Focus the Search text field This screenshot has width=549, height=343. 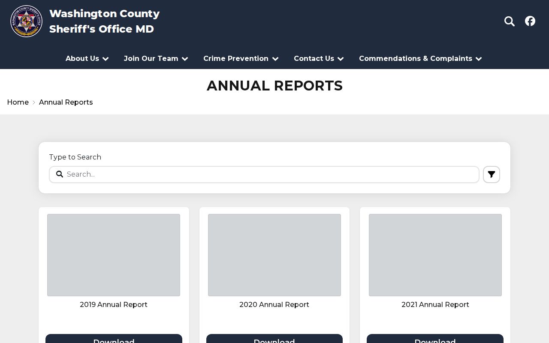(x=264, y=175)
